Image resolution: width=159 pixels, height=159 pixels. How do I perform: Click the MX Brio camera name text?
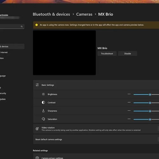(x=102, y=48)
